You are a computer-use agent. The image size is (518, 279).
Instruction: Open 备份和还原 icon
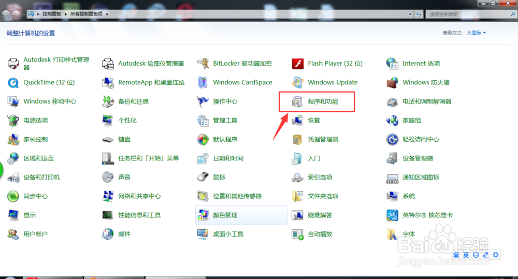(108, 101)
